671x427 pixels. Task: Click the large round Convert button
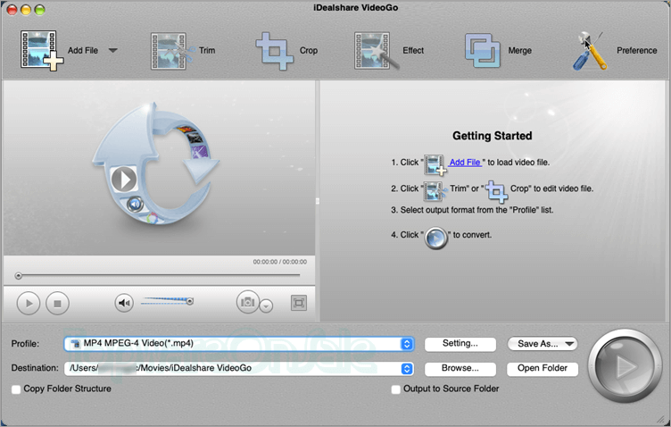click(625, 365)
